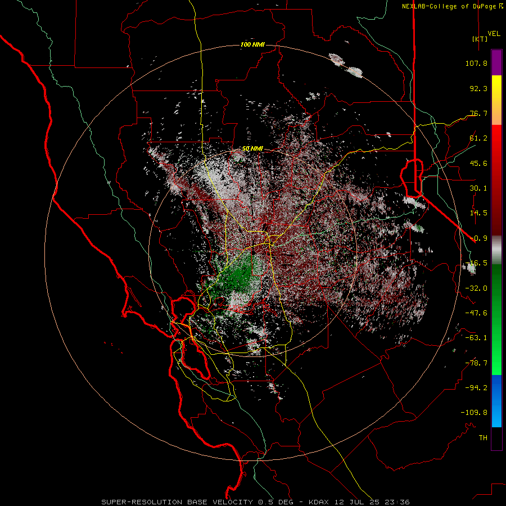
Task: Click the -47.6 velocity scale value
Action: coord(476,313)
